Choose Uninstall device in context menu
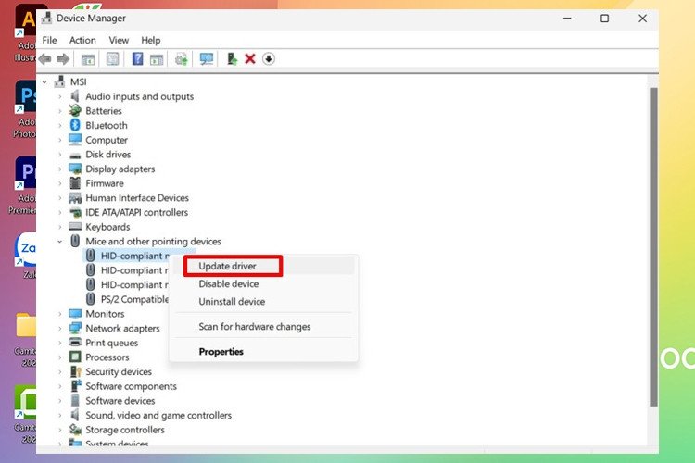Viewport: 695px width, 463px height. [263, 301]
